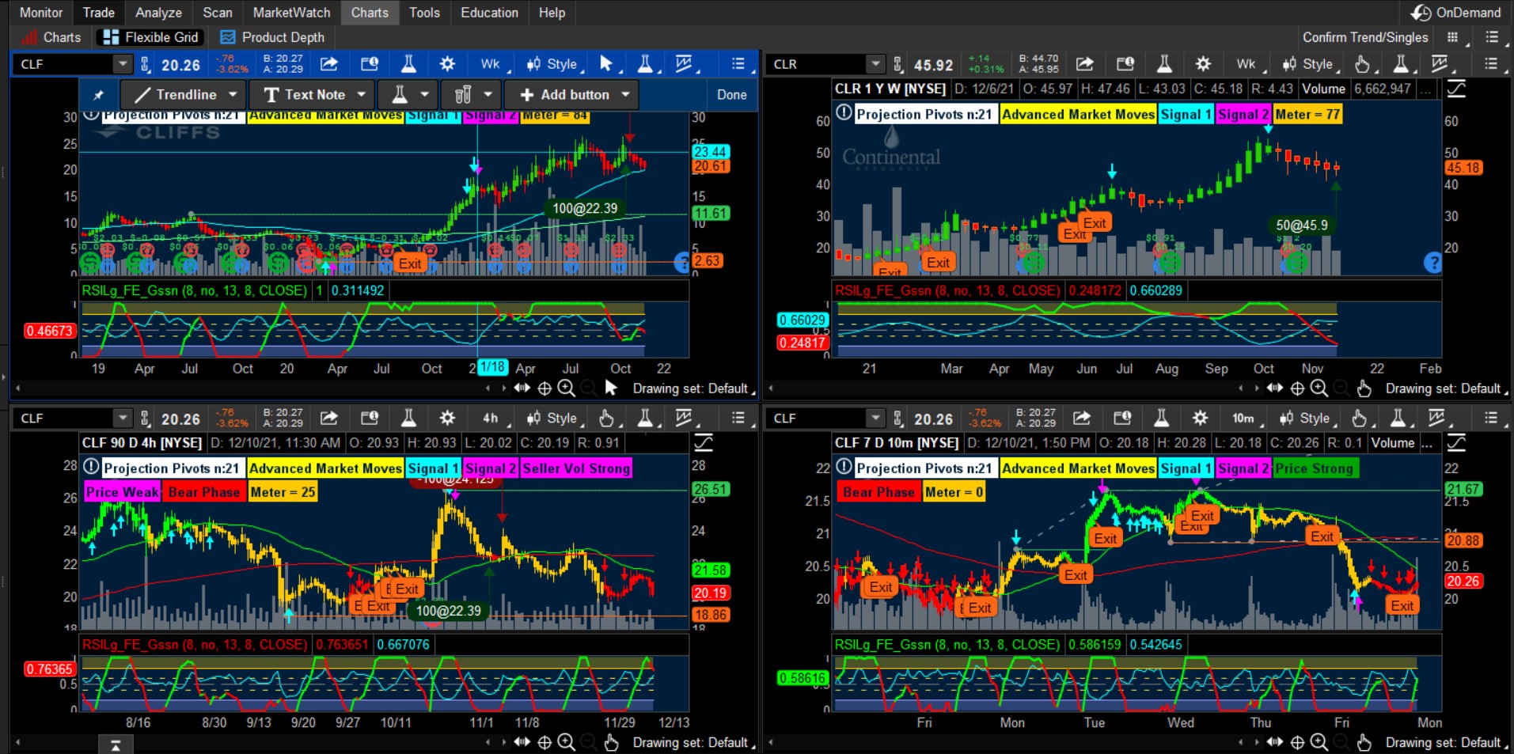The image size is (1514, 754).
Task: Click the Advanced Market Moves label on CLR chart
Action: [x=1078, y=114]
